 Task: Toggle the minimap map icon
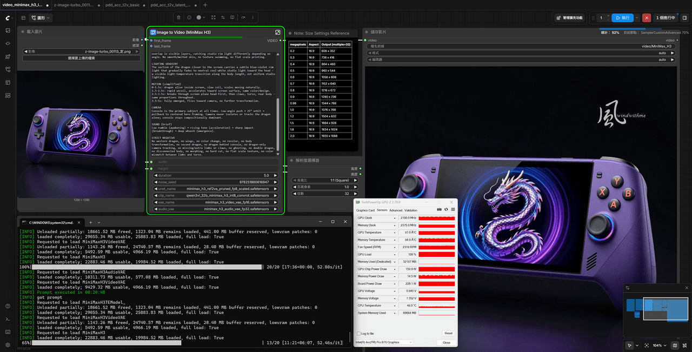(x=675, y=345)
